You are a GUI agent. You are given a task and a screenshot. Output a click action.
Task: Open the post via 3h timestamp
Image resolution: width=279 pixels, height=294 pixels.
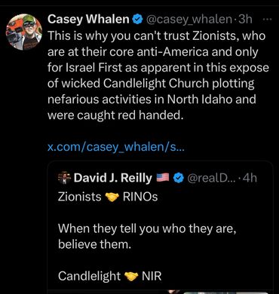pos(245,19)
